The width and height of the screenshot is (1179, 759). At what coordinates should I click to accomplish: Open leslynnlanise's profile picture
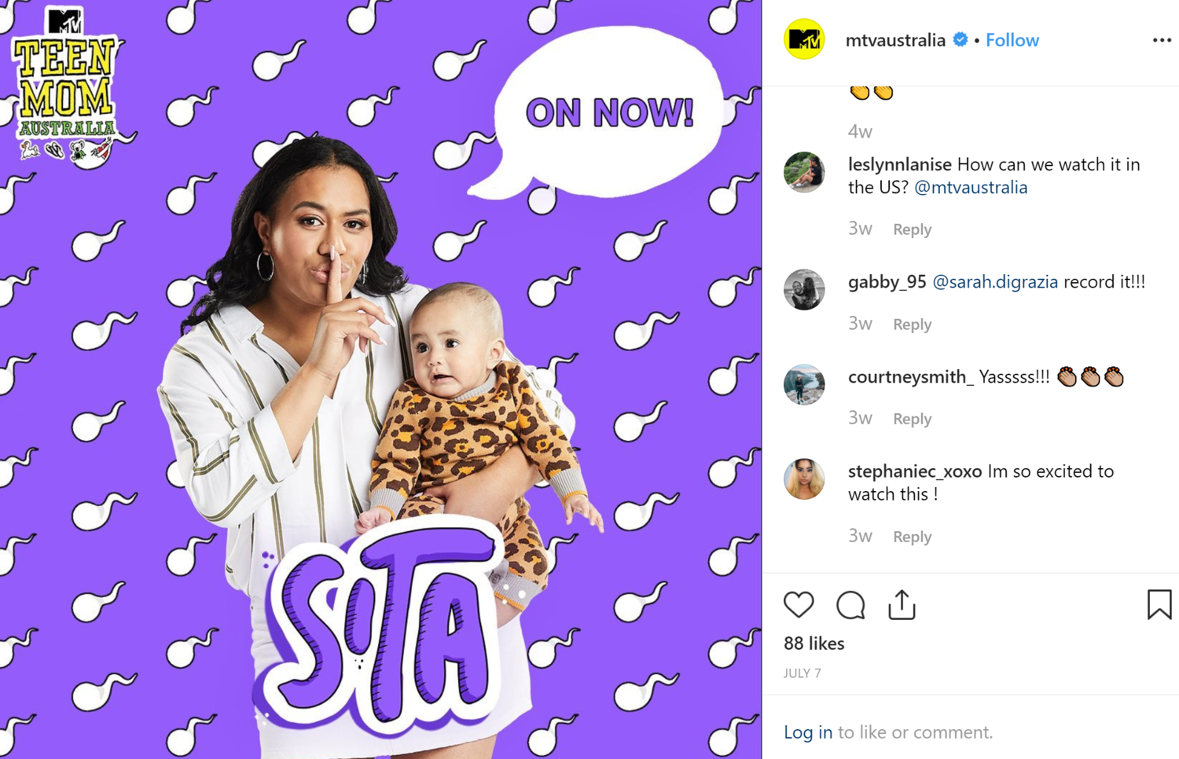pos(804,172)
